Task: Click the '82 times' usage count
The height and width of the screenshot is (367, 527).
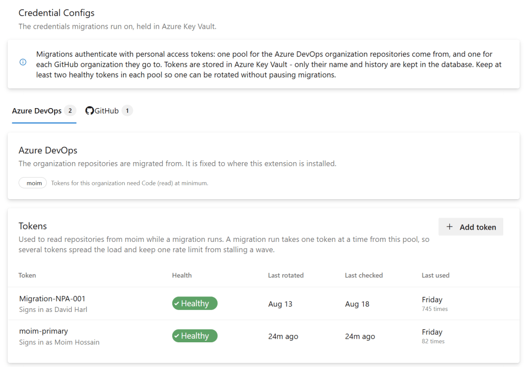Action: tap(433, 341)
